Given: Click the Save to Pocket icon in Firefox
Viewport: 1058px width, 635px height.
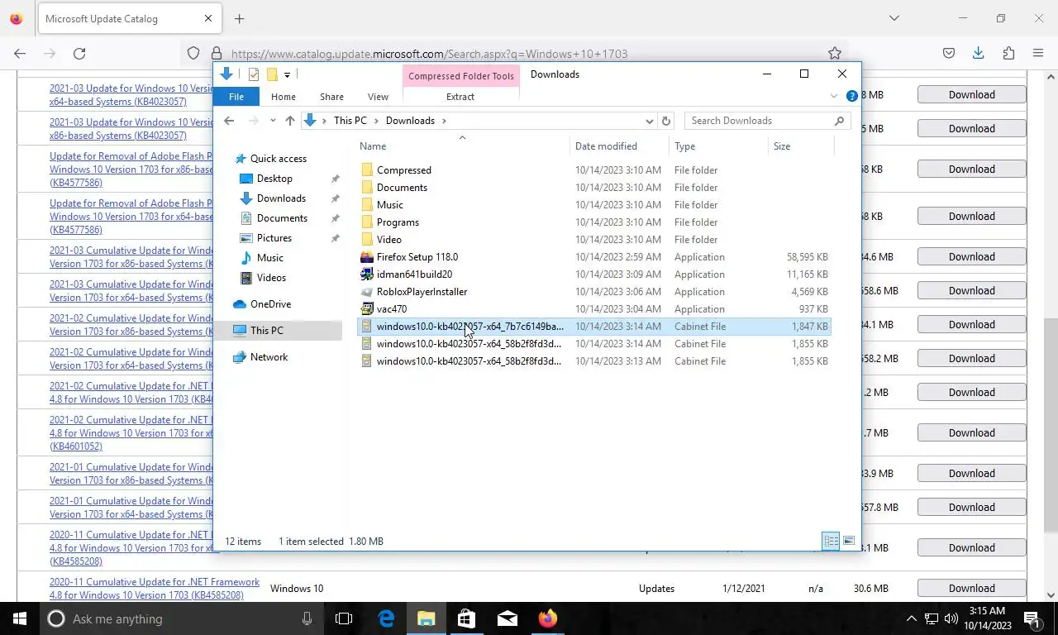Looking at the screenshot, I should tap(949, 54).
